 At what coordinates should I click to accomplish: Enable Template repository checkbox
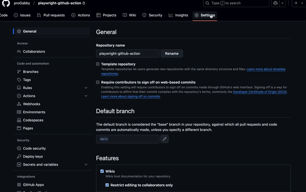[98, 64]
